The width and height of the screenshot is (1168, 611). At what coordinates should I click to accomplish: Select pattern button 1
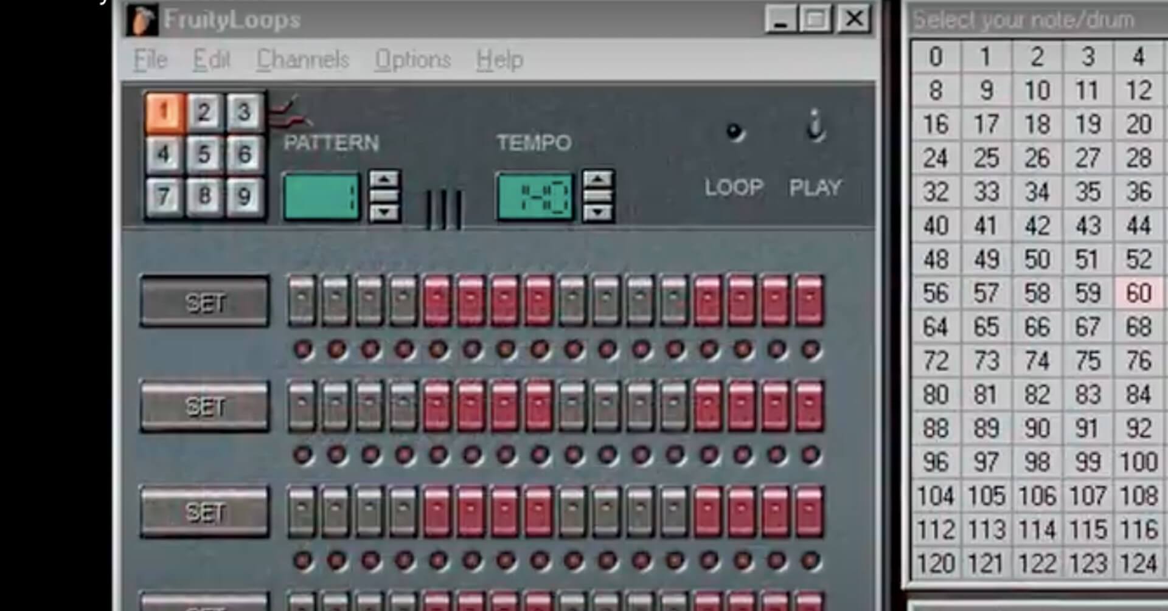[x=164, y=112]
